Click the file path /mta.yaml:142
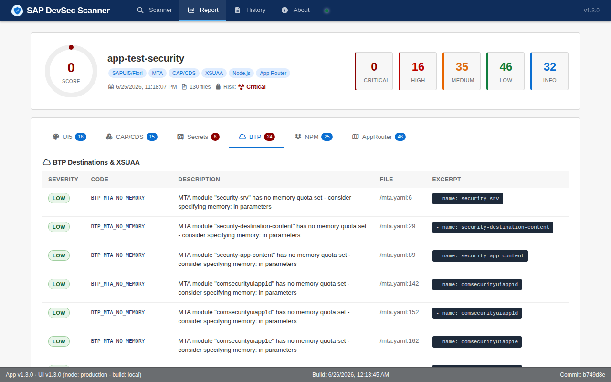 (x=399, y=284)
